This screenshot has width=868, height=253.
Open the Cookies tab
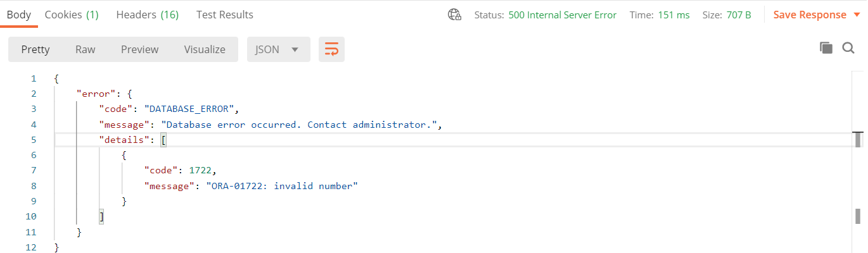click(x=72, y=15)
